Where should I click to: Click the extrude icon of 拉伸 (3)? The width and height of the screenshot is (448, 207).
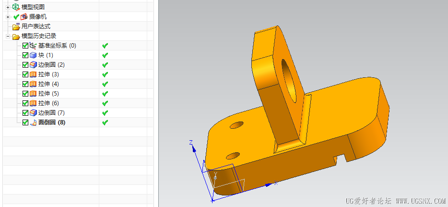click(33, 74)
